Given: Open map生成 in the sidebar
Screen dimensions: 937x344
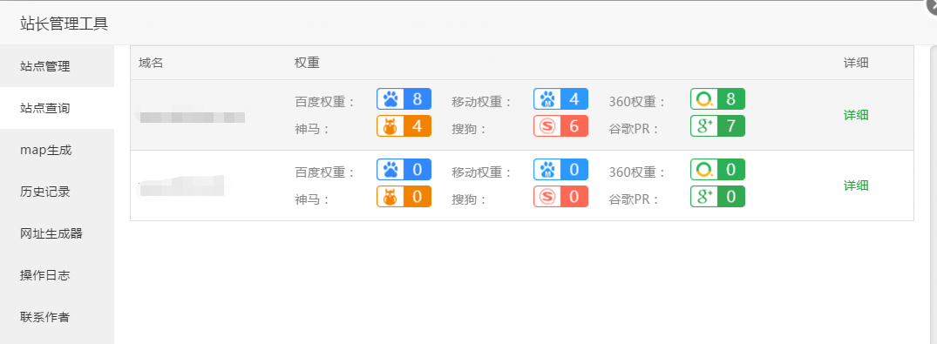Looking at the screenshot, I should [x=57, y=150].
